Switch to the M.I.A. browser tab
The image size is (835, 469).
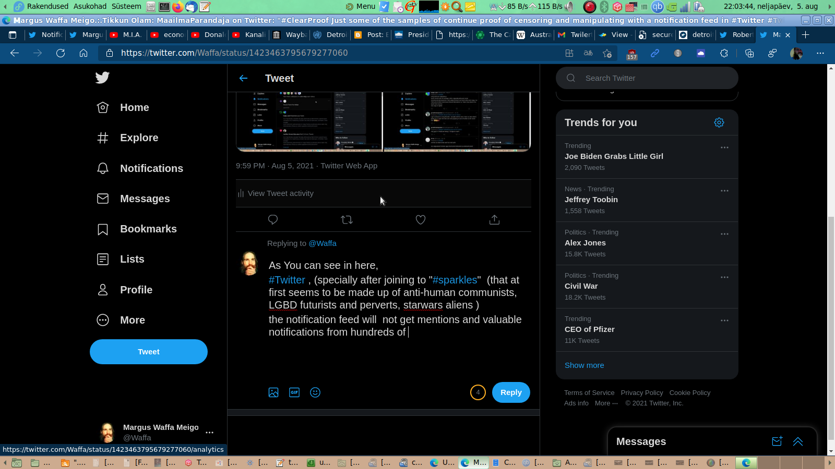(x=127, y=35)
